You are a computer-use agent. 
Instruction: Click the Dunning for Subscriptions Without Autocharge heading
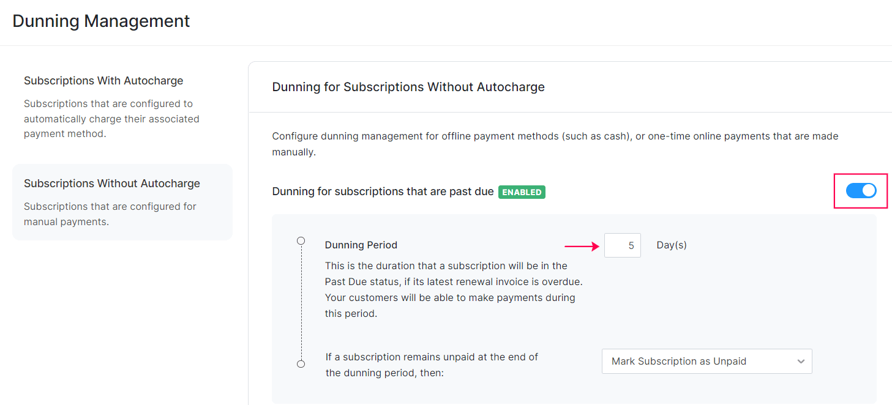click(x=408, y=86)
